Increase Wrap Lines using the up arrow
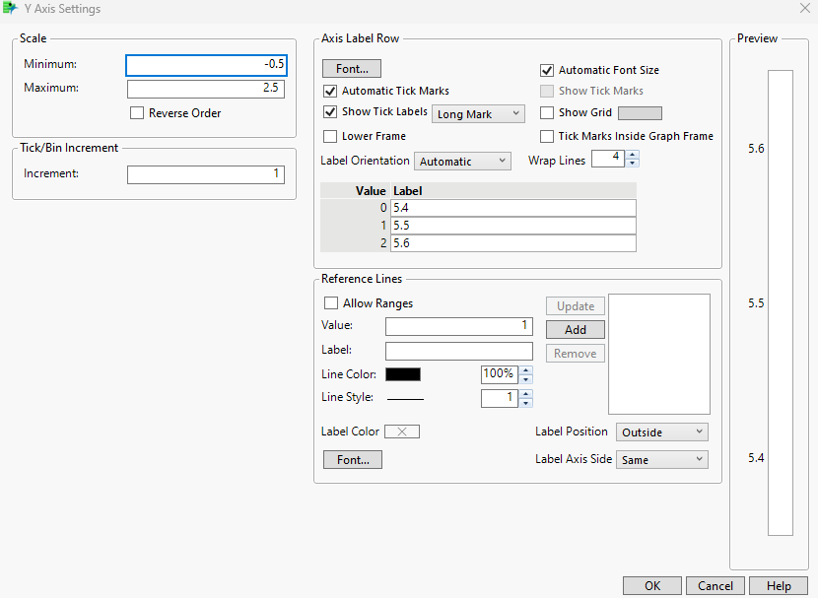Image resolution: width=818 pixels, height=598 pixels. point(632,154)
